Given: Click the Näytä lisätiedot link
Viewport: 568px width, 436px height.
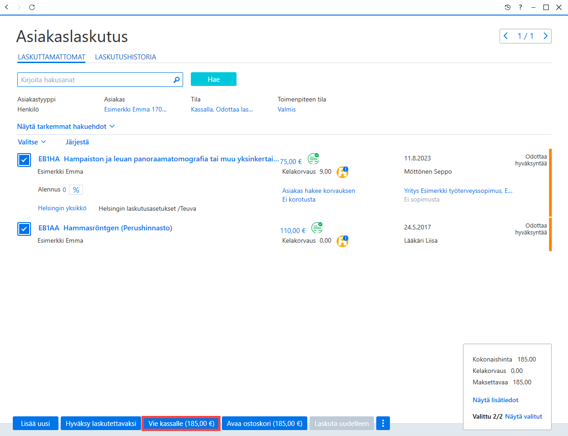Looking at the screenshot, I should pos(495,400).
